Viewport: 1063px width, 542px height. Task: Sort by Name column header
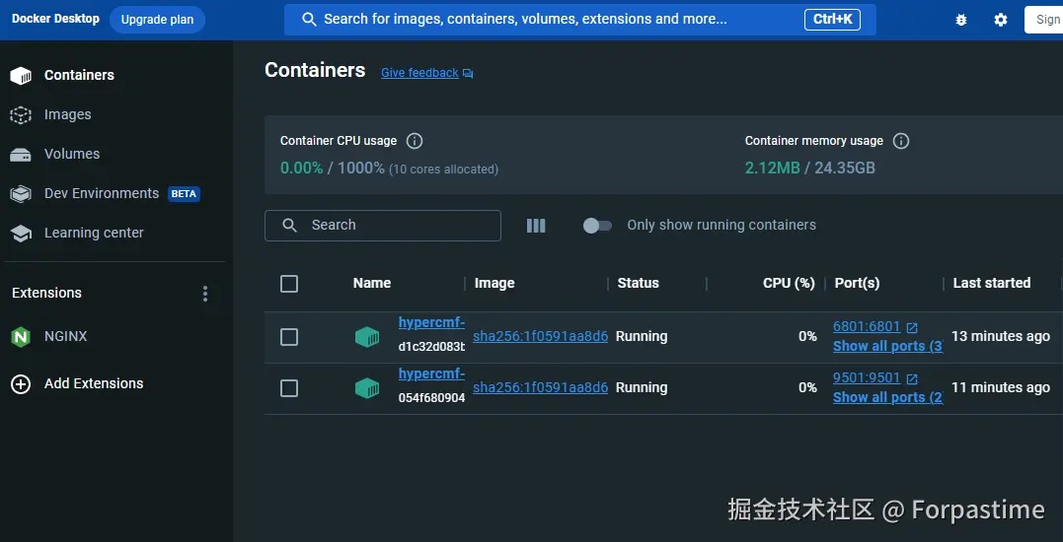pyautogui.click(x=371, y=284)
